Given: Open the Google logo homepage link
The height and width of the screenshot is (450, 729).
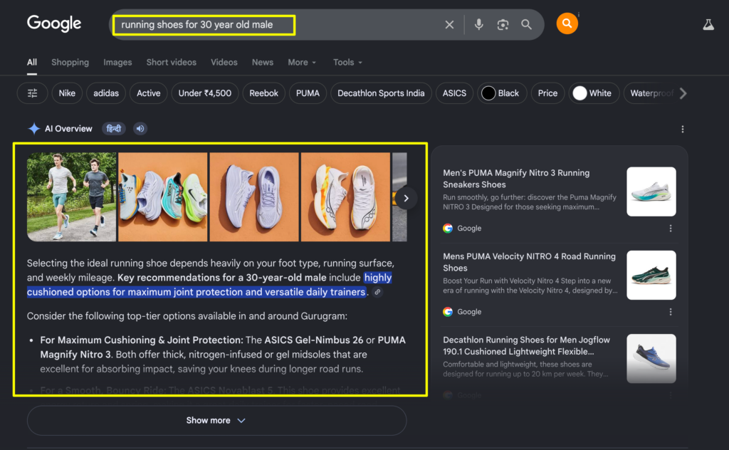Looking at the screenshot, I should click(x=54, y=23).
